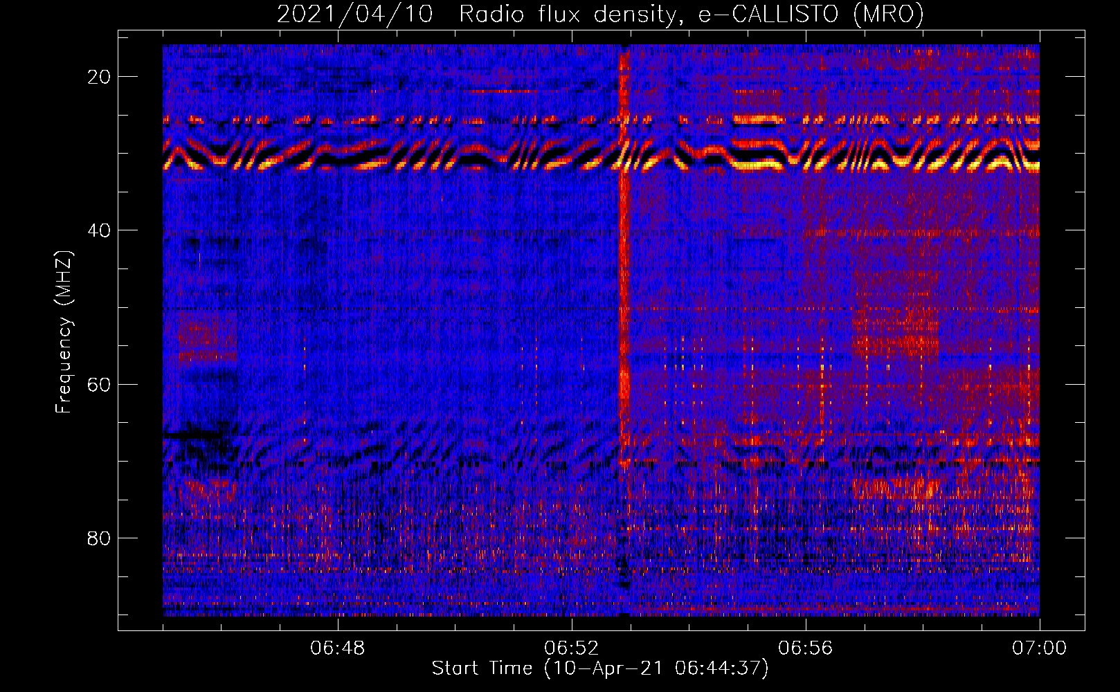This screenshot has width=1120, height=692.
Task: Click the 20 frequency tick label
Action: tap(100, 77)
